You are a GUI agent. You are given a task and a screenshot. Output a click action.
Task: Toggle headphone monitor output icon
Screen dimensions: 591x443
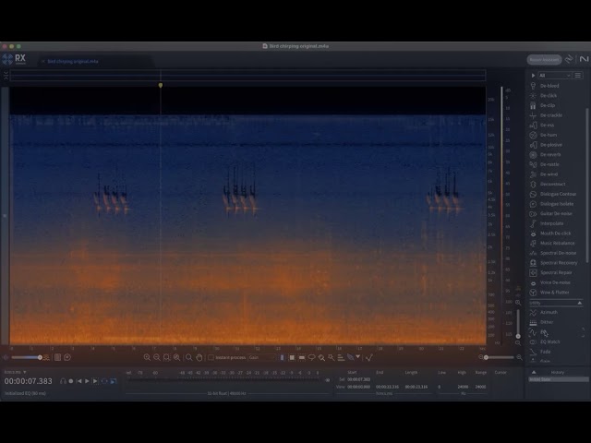pos(63,381)
